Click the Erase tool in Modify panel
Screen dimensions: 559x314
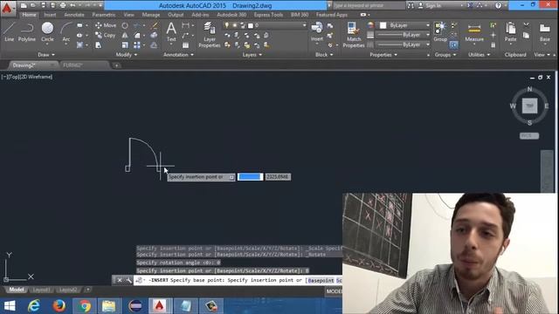(x=154, y=25)
